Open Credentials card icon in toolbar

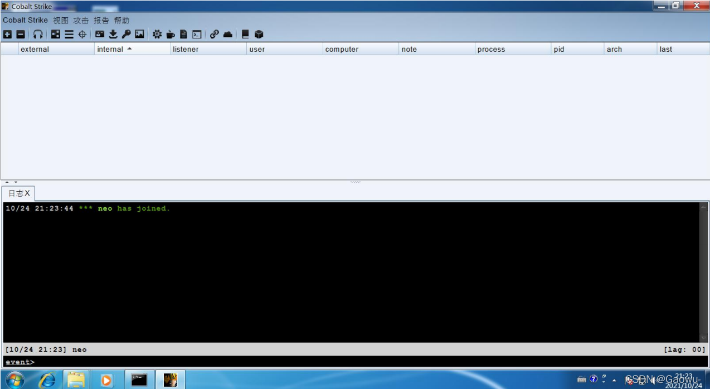(x=100, y=35)
